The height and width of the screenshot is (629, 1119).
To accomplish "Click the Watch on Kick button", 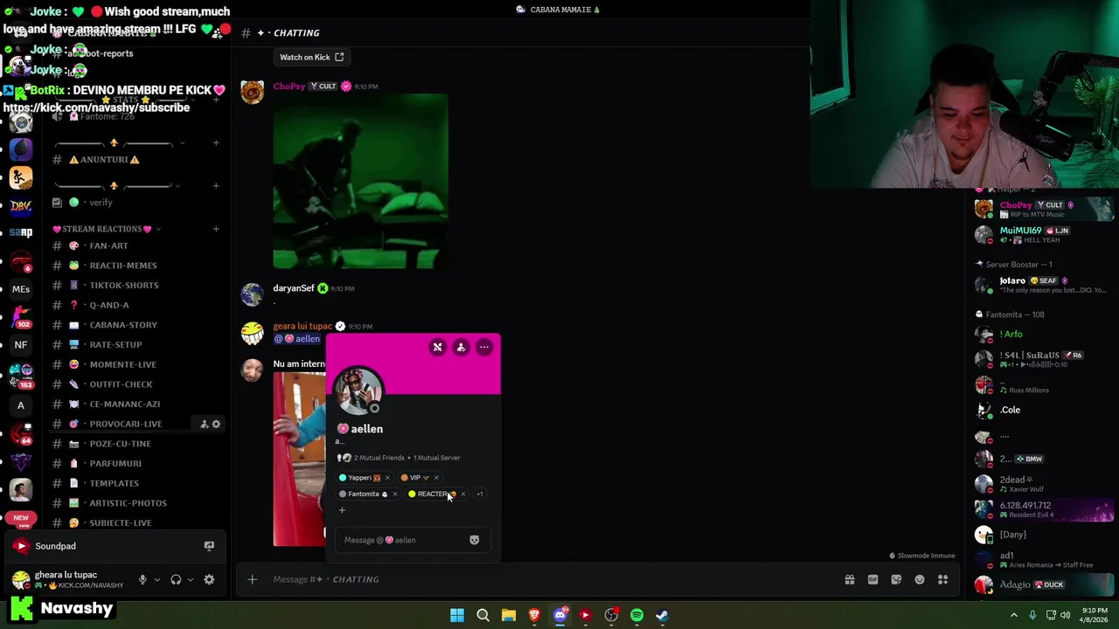I will point(311,57).
